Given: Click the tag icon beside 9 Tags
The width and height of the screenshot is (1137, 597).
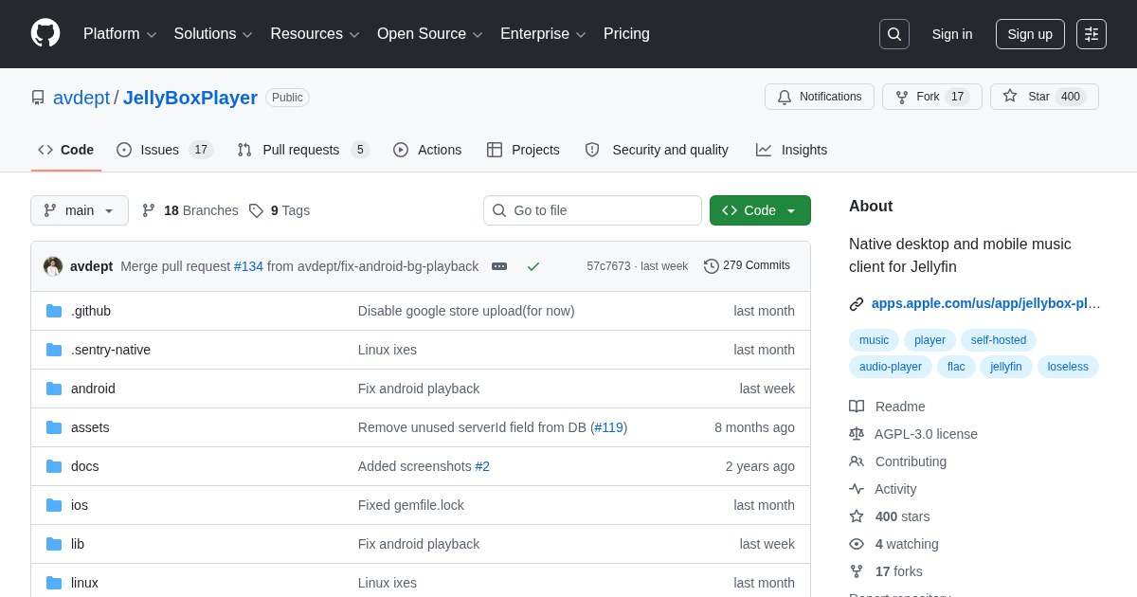Looking at the screenshot, I should point(256,210).
